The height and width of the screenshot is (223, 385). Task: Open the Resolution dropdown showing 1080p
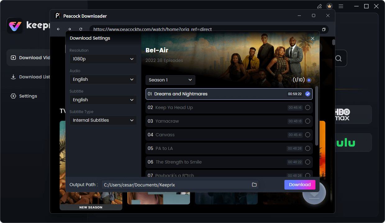(x=103, y=59)
